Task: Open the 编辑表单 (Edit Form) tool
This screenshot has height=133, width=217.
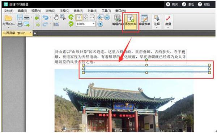Action: [x=144, y=21]
